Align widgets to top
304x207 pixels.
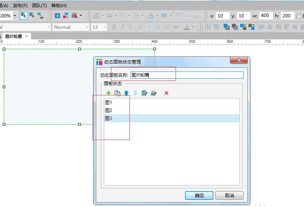(x=286, y=27)
